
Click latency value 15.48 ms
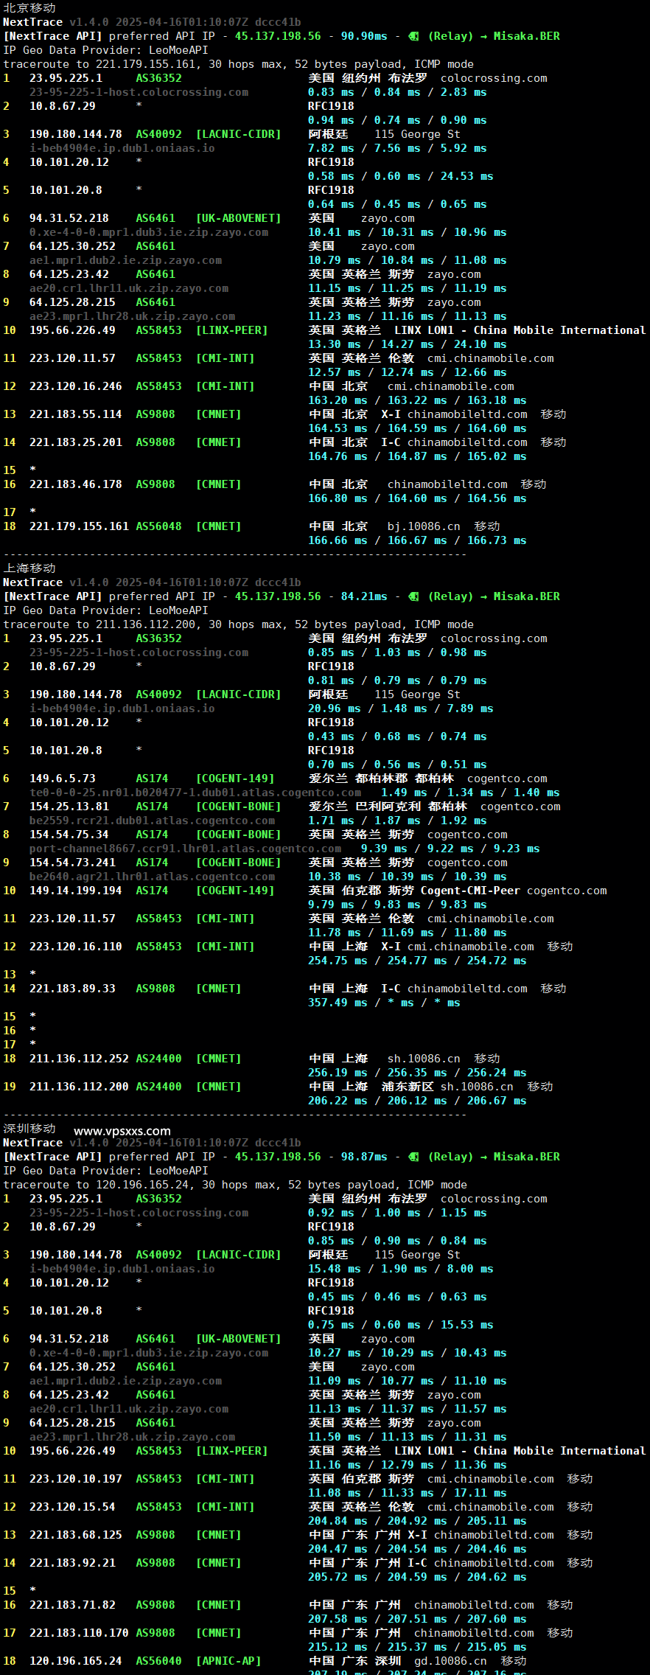[x=335, y=1269]
